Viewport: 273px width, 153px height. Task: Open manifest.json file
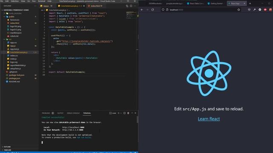[16, 33]
